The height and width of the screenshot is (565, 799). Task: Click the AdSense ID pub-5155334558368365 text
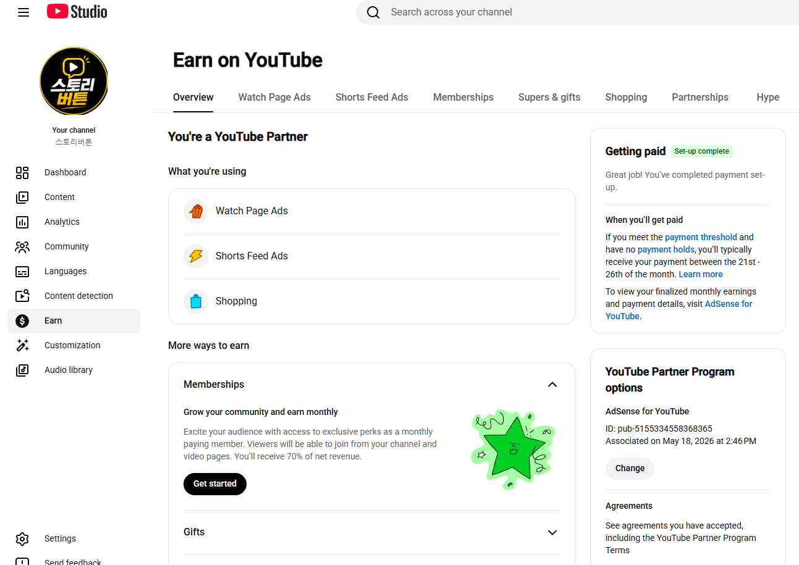[x=659, y=429]
